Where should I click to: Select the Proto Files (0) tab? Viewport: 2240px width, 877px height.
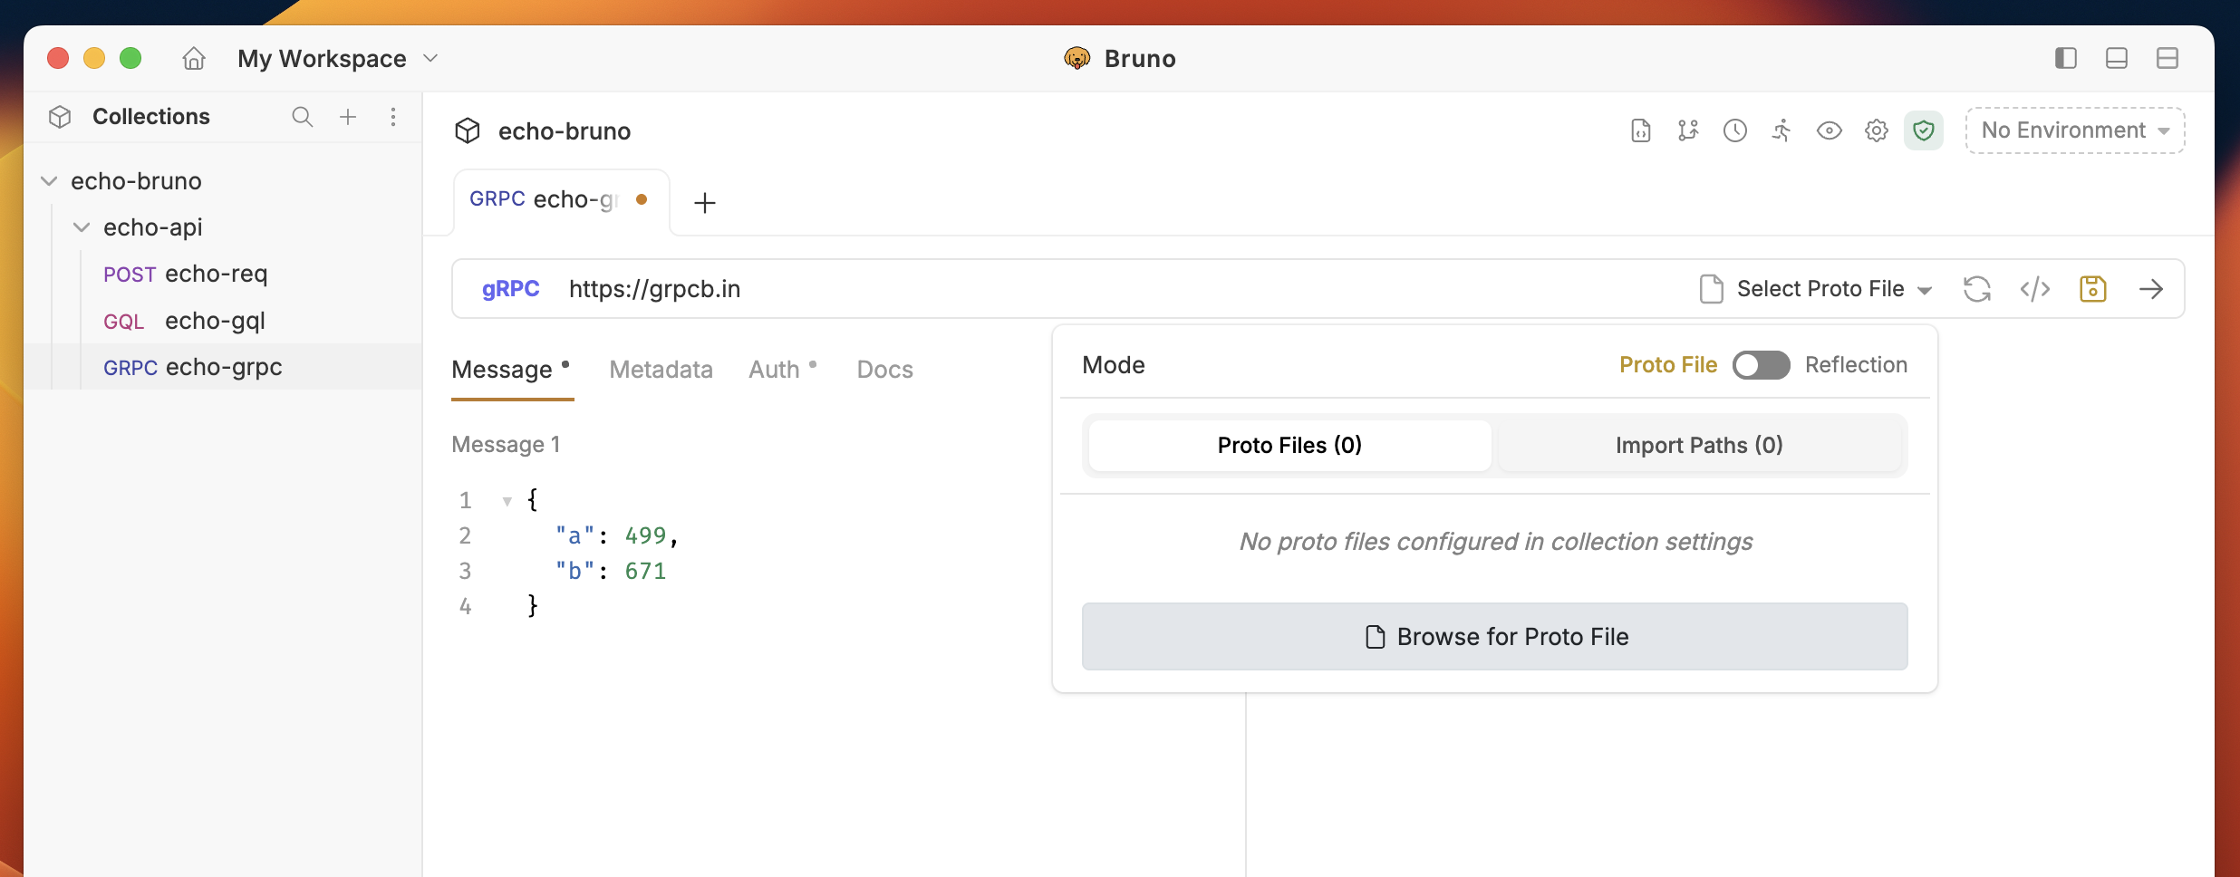(x=1289, y=446)
